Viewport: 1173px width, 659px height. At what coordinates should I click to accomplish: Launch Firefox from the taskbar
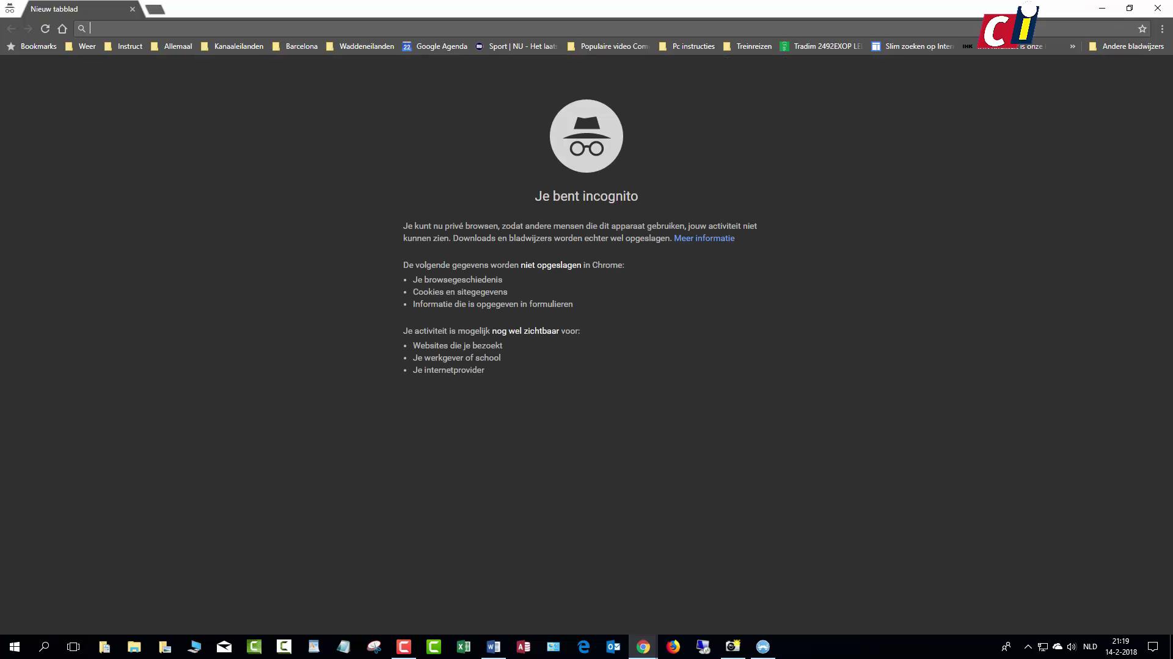coord(673,647)
